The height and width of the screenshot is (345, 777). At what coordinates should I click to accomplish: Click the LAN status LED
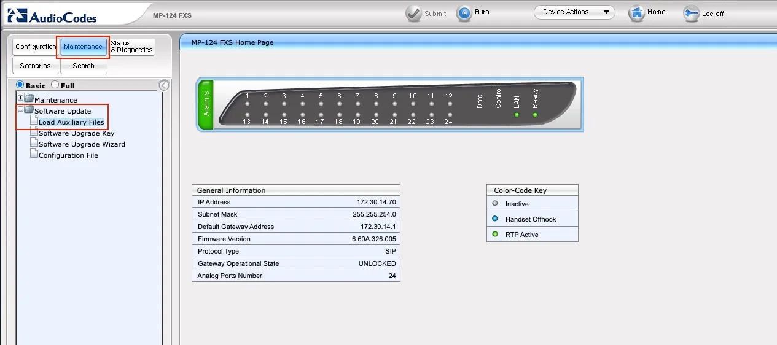517,114
